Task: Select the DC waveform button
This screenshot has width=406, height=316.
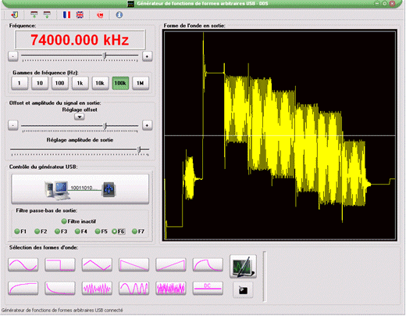Action: pyautogui.click(x=208, y=288)
